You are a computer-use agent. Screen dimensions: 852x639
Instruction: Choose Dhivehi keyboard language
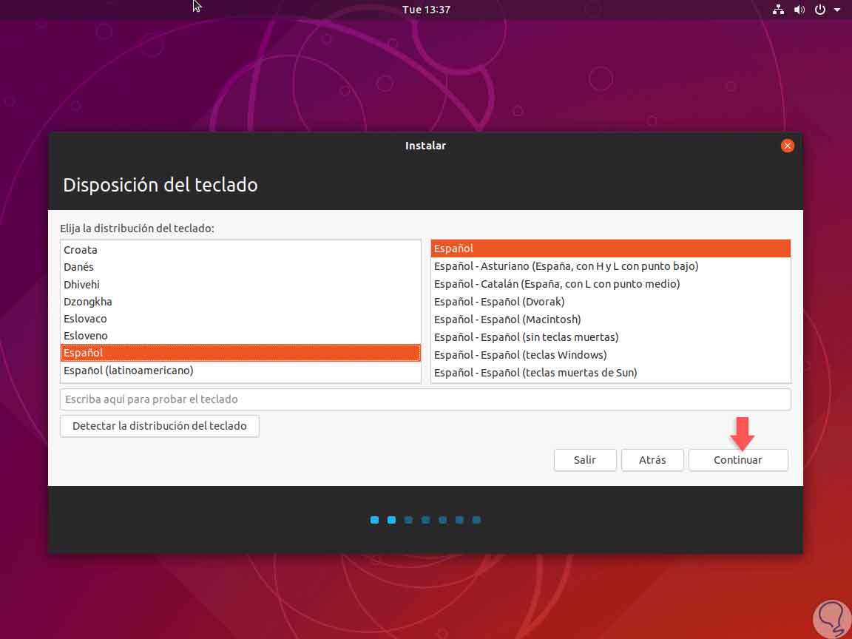point(240,284)
